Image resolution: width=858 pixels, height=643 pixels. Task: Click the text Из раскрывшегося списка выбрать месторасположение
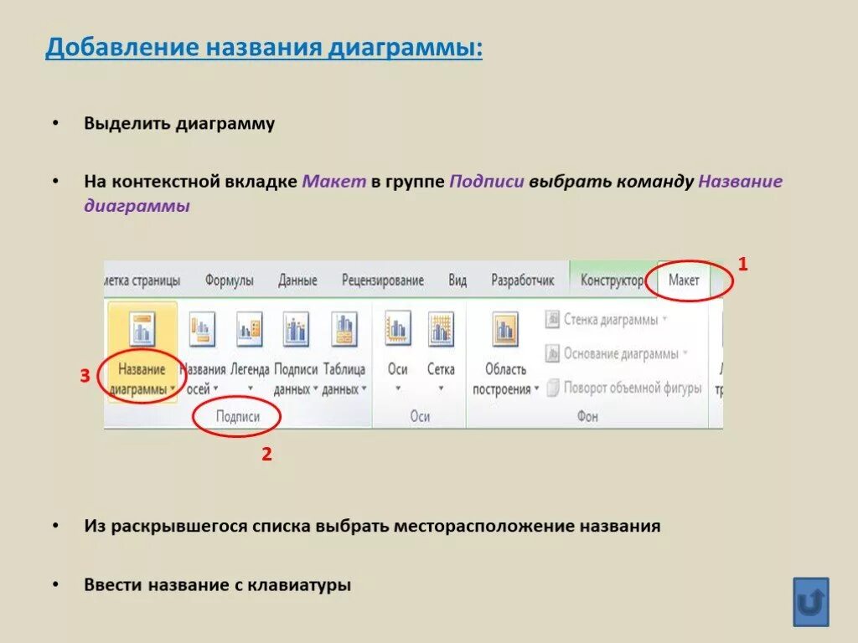(328, 526)
